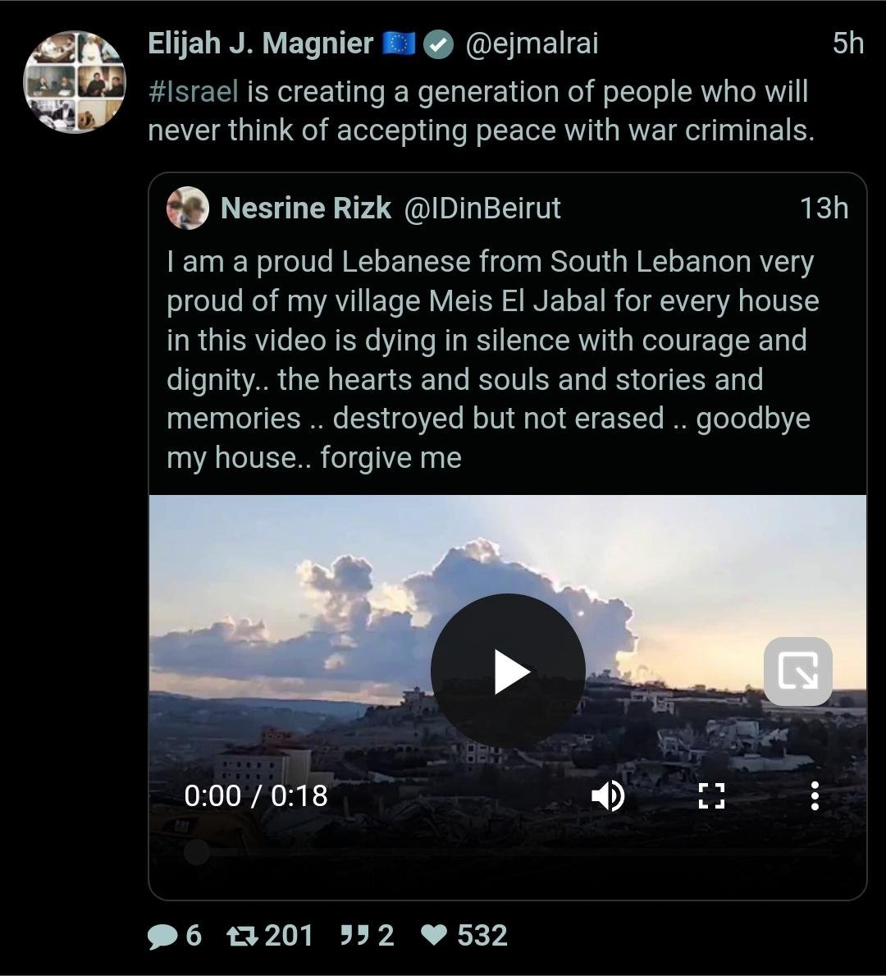Click the Nesrine Rizk display name
886x976 pixels.
point(306,208)
